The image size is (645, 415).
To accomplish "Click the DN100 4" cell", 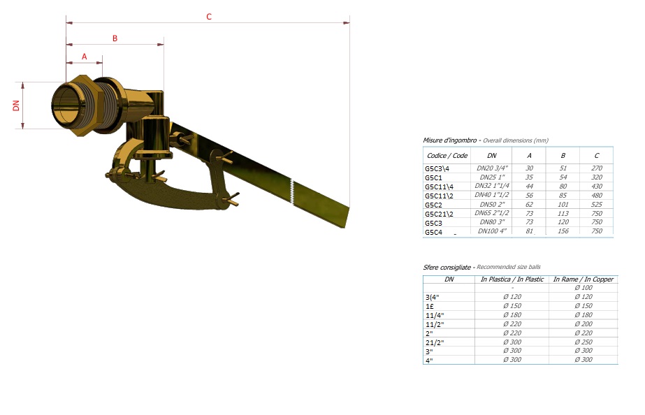I will 492,231.
